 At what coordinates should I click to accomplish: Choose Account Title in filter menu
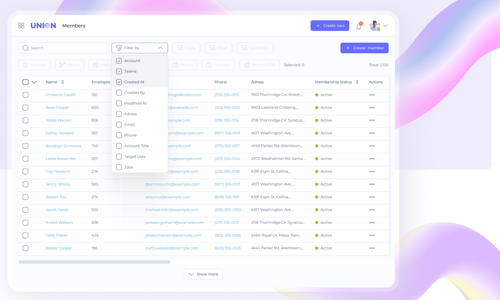tap(136, 146)
